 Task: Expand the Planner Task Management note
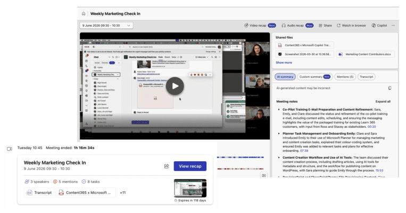[x=279, y=134]
